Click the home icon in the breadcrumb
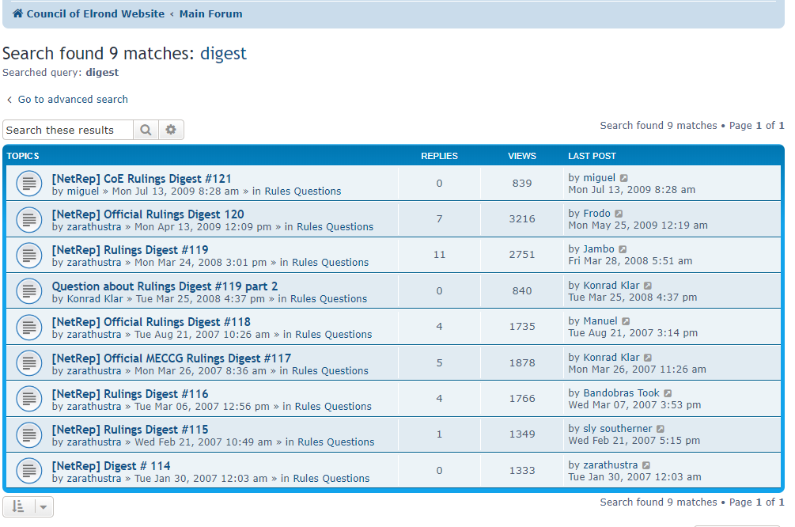The height and width of the screenshot is (527, 795). point(17,14)
